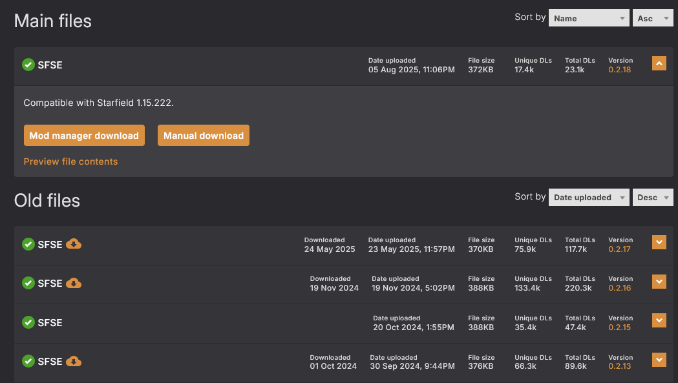Expand the SFSE version 0.2.17 file row
The image size is (678, 383).
tap(659, 242)
